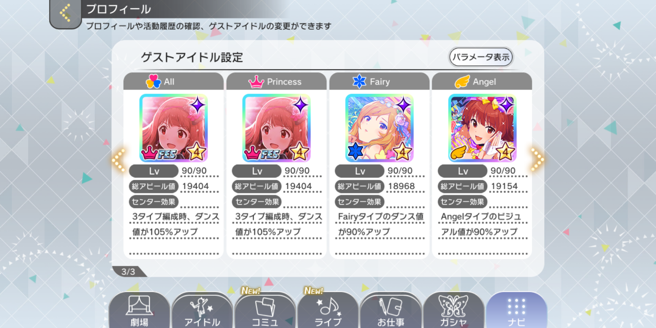Open the アイドル tab
The height and width of the screenshot is (328, 656).
pos(202,311)
